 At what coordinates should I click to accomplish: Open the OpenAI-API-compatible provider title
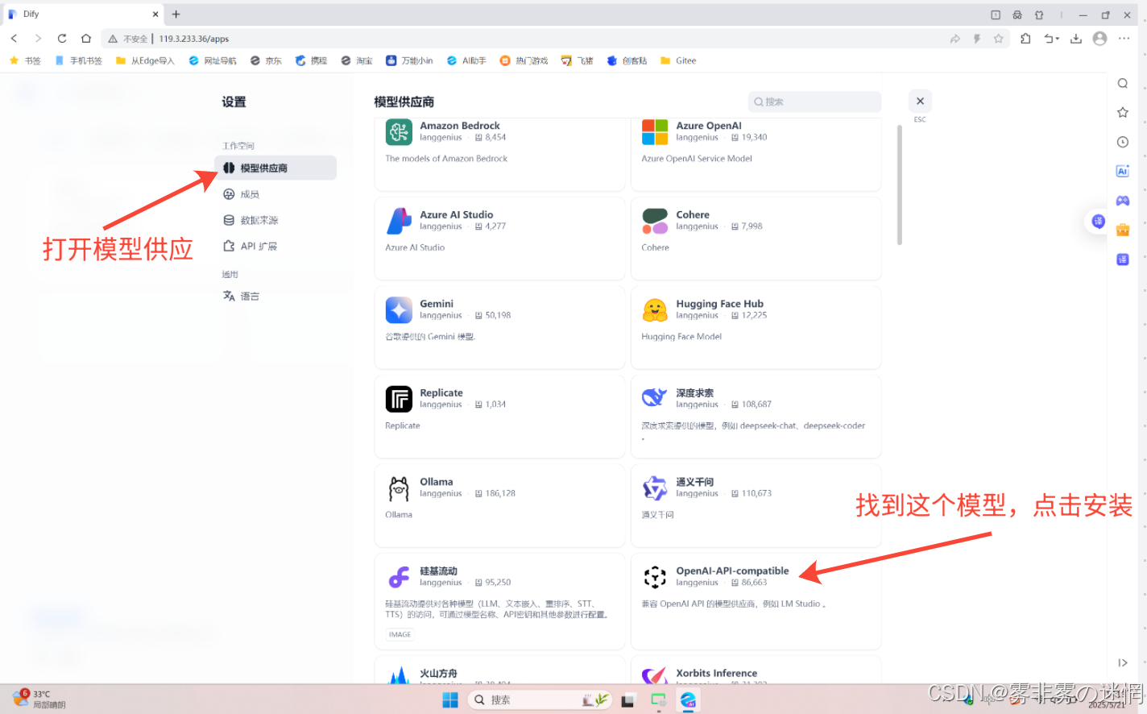pos(732,571)
